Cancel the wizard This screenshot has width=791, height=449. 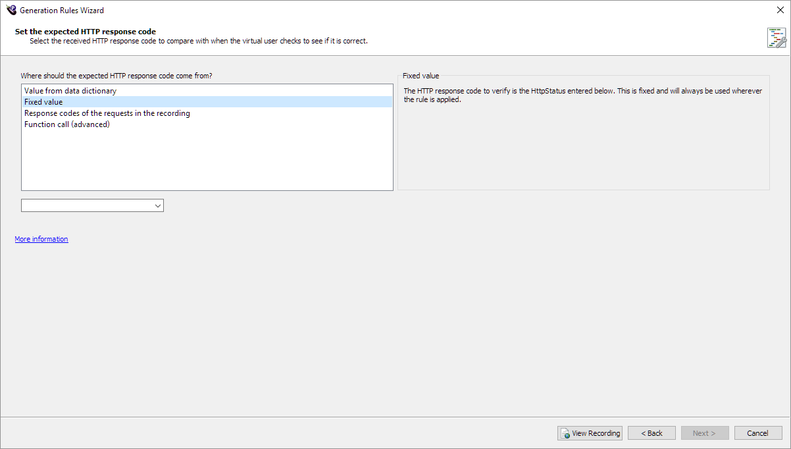(757, 433)
